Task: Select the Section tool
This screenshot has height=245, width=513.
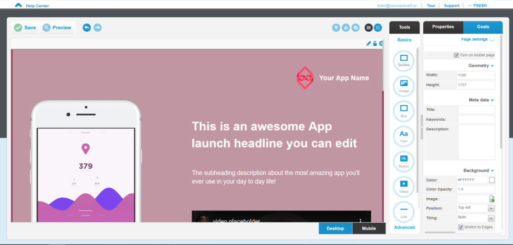Action: [x=404, y=61]
